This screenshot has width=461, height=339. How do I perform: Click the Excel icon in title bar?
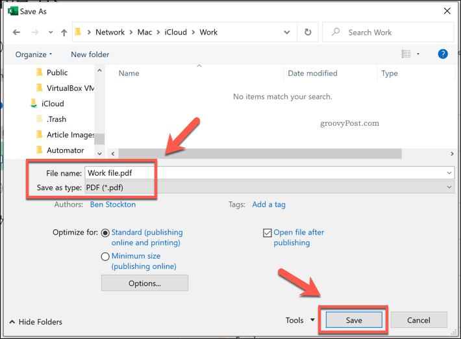coord(12,12)
